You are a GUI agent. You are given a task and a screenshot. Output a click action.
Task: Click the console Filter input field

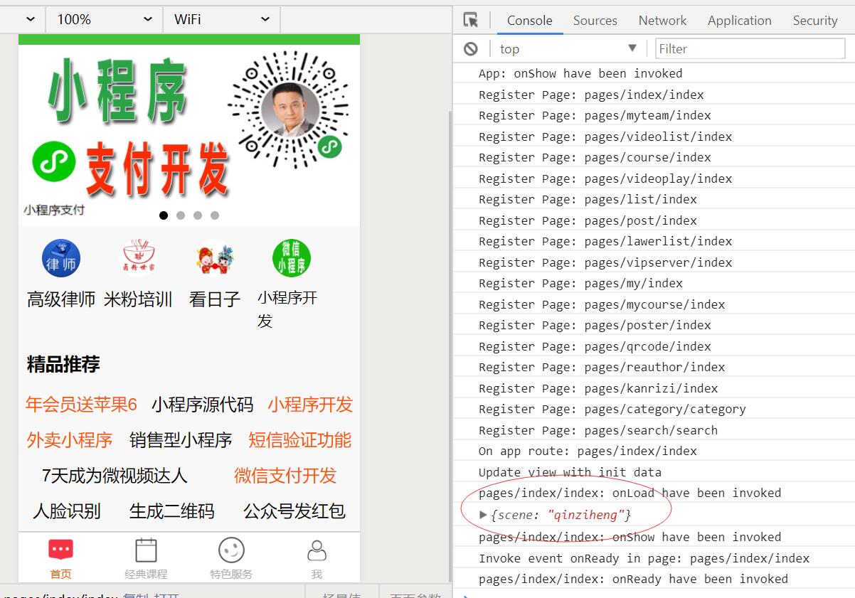[750, 48]
